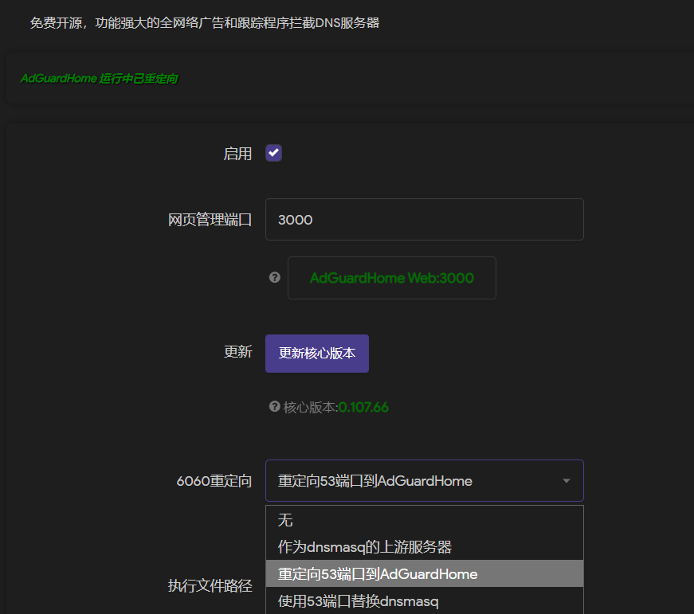Click the 更新核心版本 update button
This screenshot has height=614, width=694.
(317, 354)
